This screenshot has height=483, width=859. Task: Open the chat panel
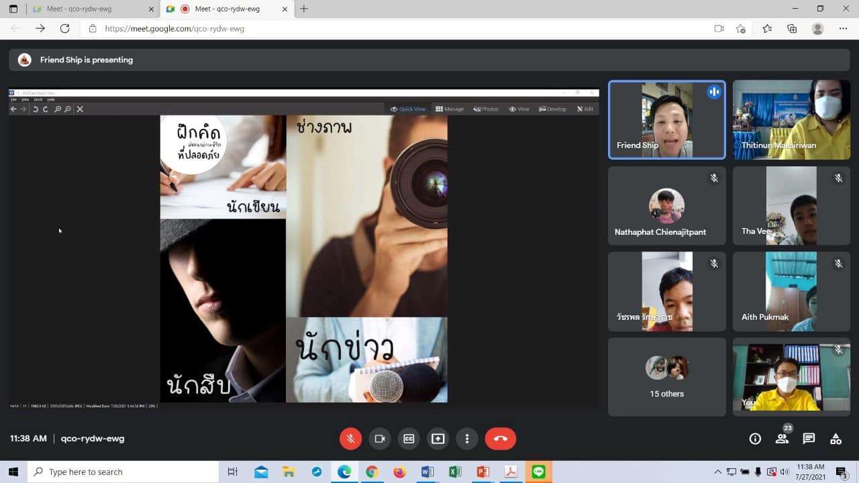pos(809,439)
